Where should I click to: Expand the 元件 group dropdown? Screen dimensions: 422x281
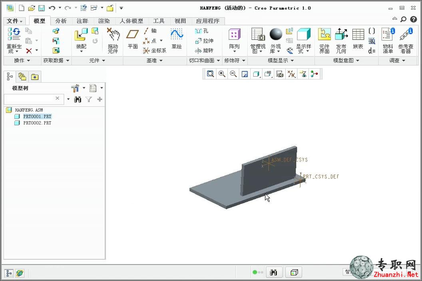[97, 61]
